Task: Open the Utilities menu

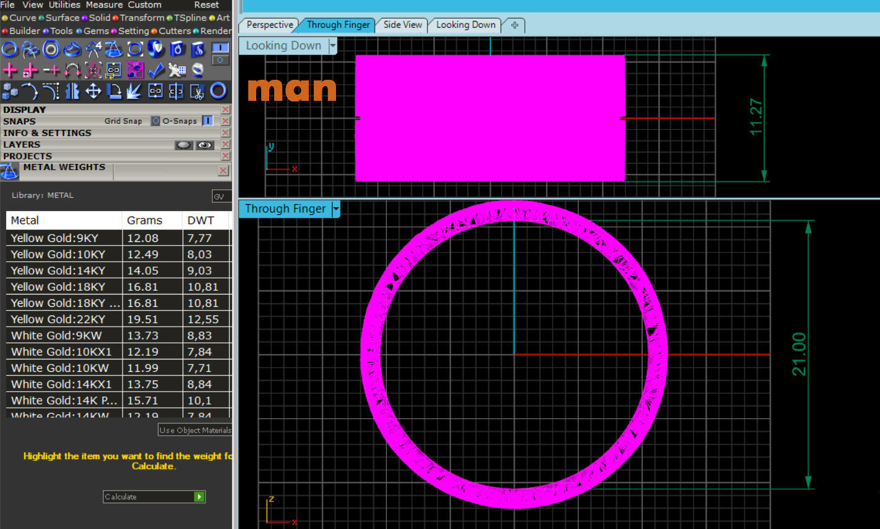Action: click(x=64, y=5)
